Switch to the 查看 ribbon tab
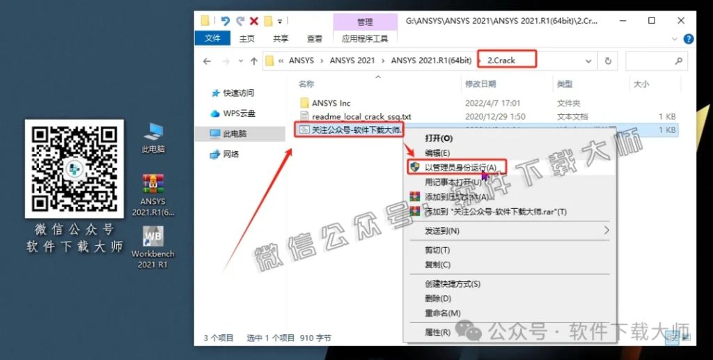 (314, 38)
